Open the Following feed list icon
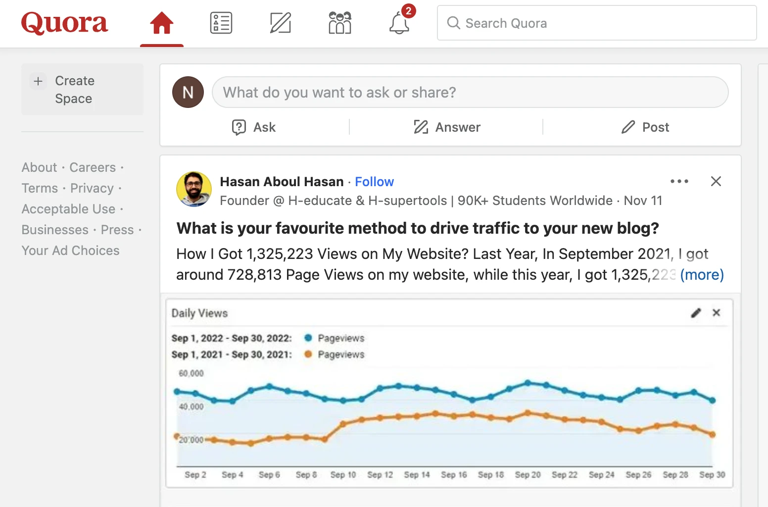This screenshot has height=507, width=768. [221, 22]
